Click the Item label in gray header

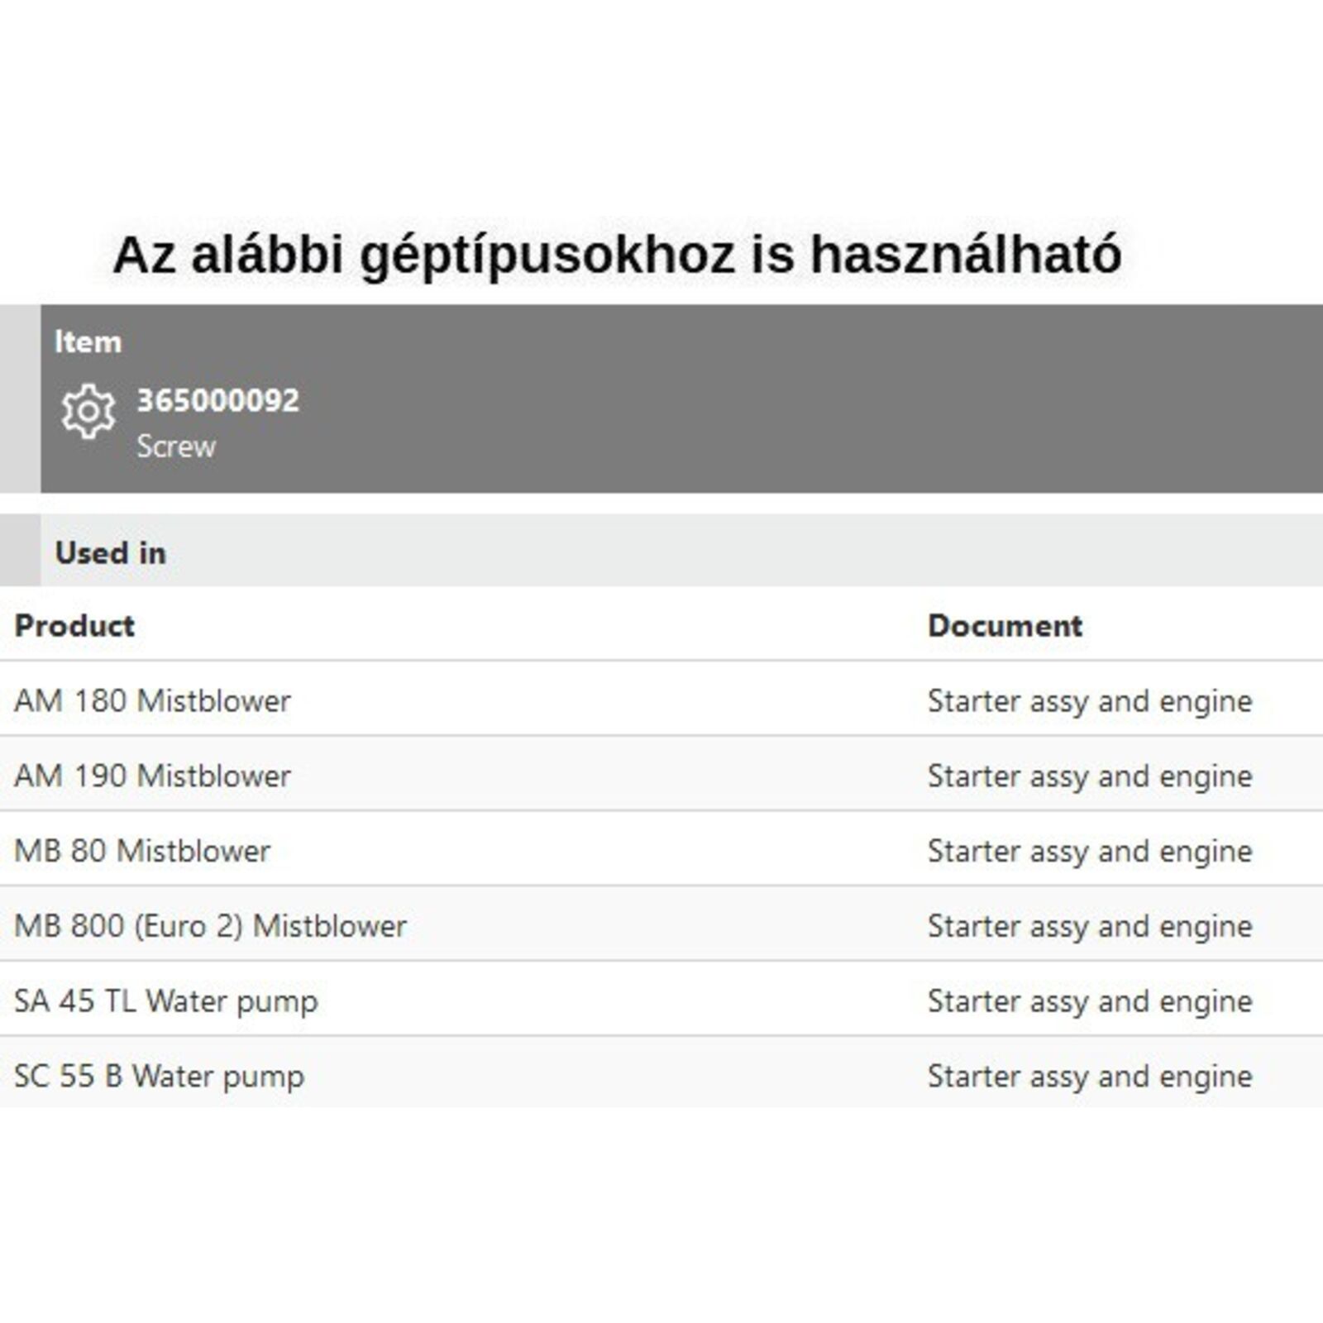88,341
